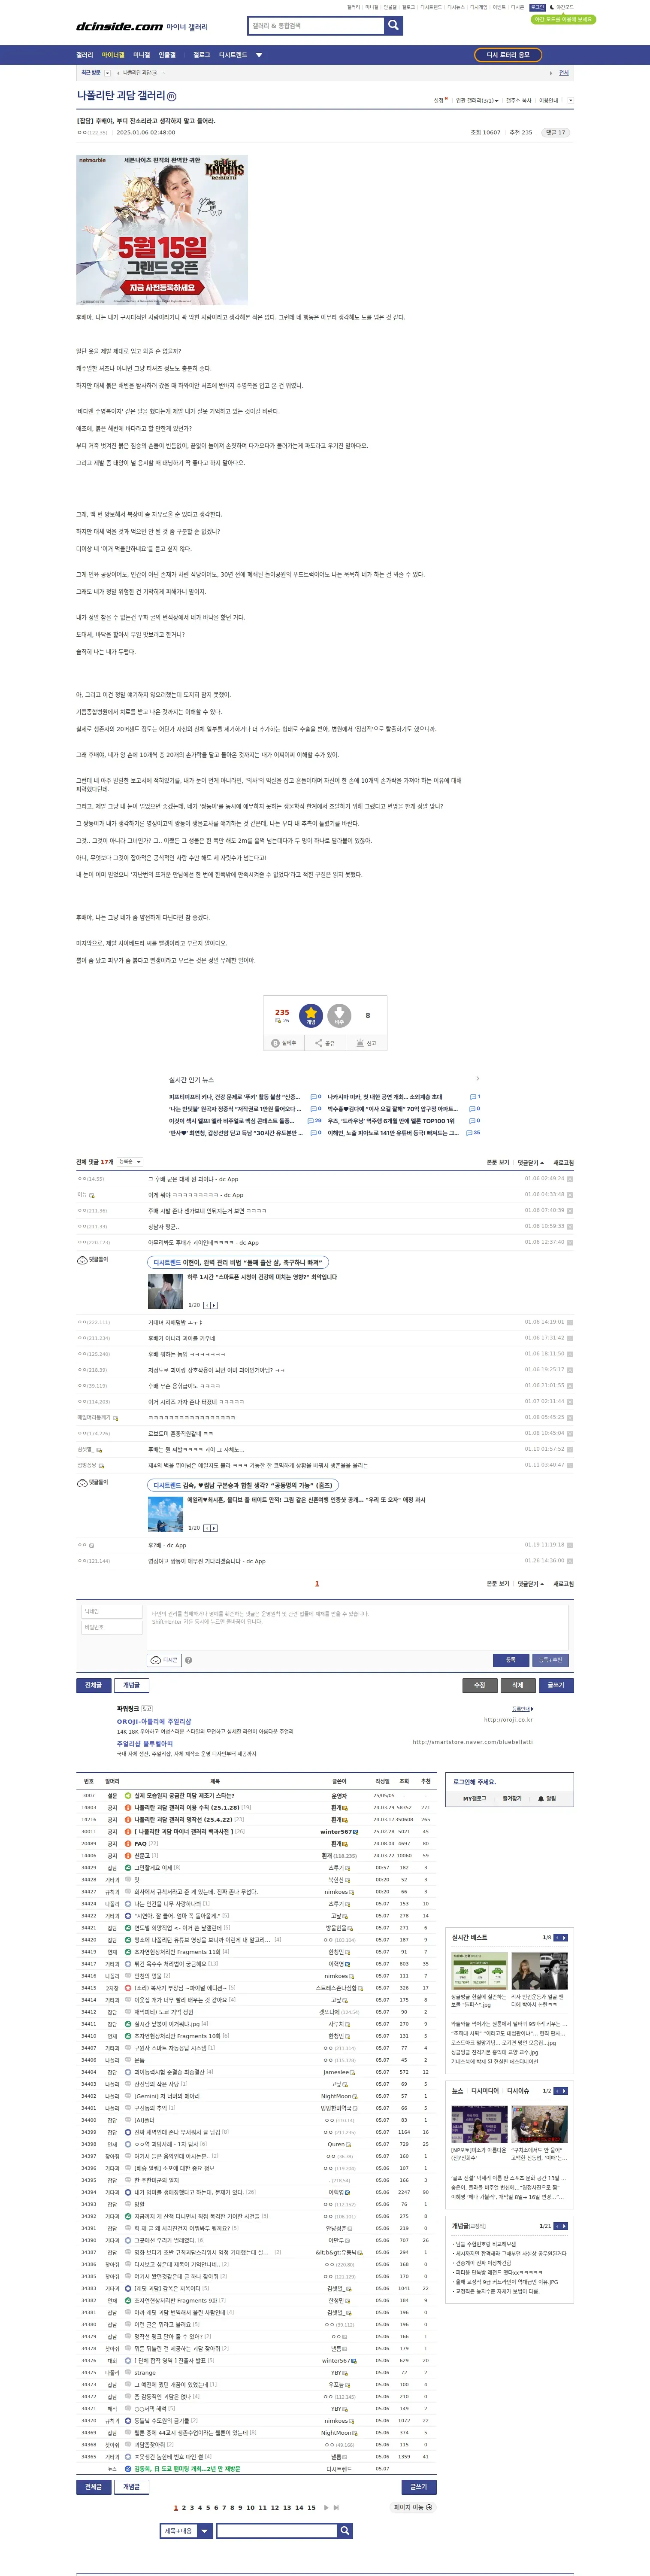This screenshot has height=2576, width=650.
Task: Click top 본문 보기 link
Action: click(498, 1163)
